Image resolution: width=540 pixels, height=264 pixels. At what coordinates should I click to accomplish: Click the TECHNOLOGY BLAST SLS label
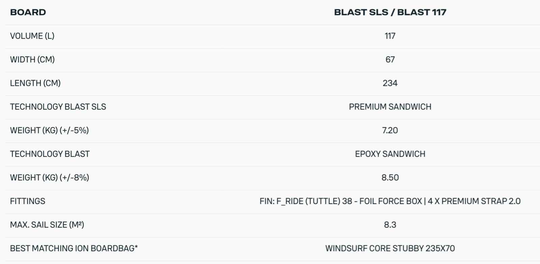[58, 107]
